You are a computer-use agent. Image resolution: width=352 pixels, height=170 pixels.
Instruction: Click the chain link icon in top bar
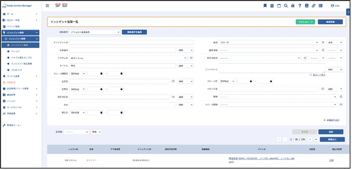coord(314,6)
